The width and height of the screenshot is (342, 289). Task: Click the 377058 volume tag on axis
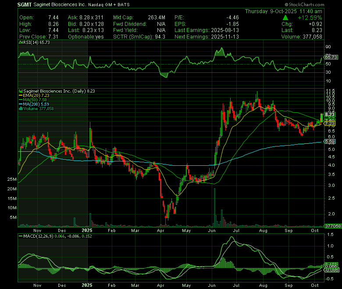click(x=333, y=226)
